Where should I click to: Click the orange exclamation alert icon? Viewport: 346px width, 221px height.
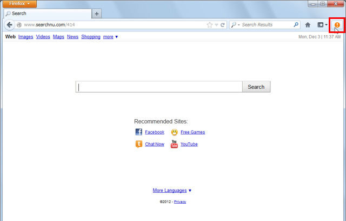(x=337, y=25)
